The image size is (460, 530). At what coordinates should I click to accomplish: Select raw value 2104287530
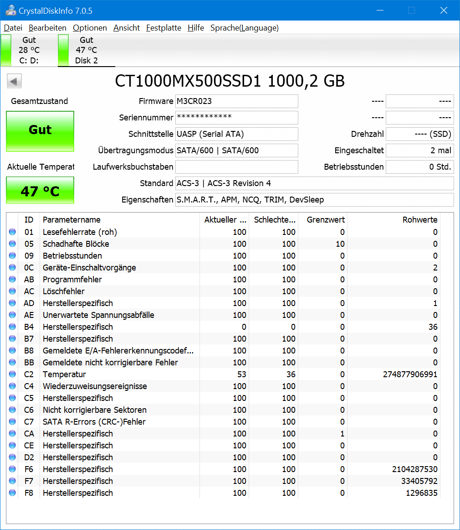[x=415, y=469]
